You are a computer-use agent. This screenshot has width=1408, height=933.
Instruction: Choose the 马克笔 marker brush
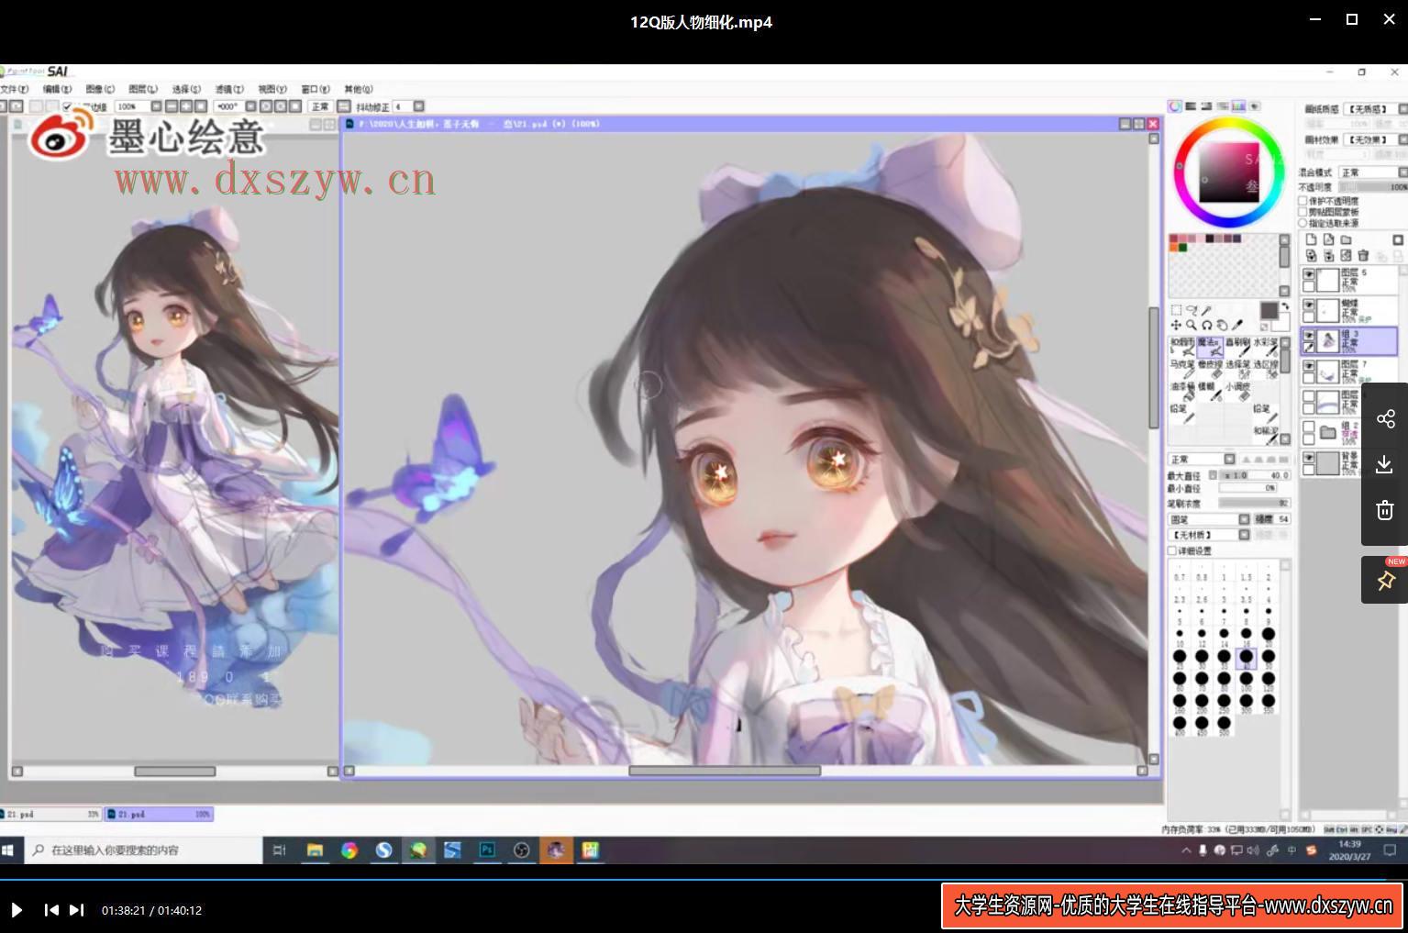[1182, 370]
